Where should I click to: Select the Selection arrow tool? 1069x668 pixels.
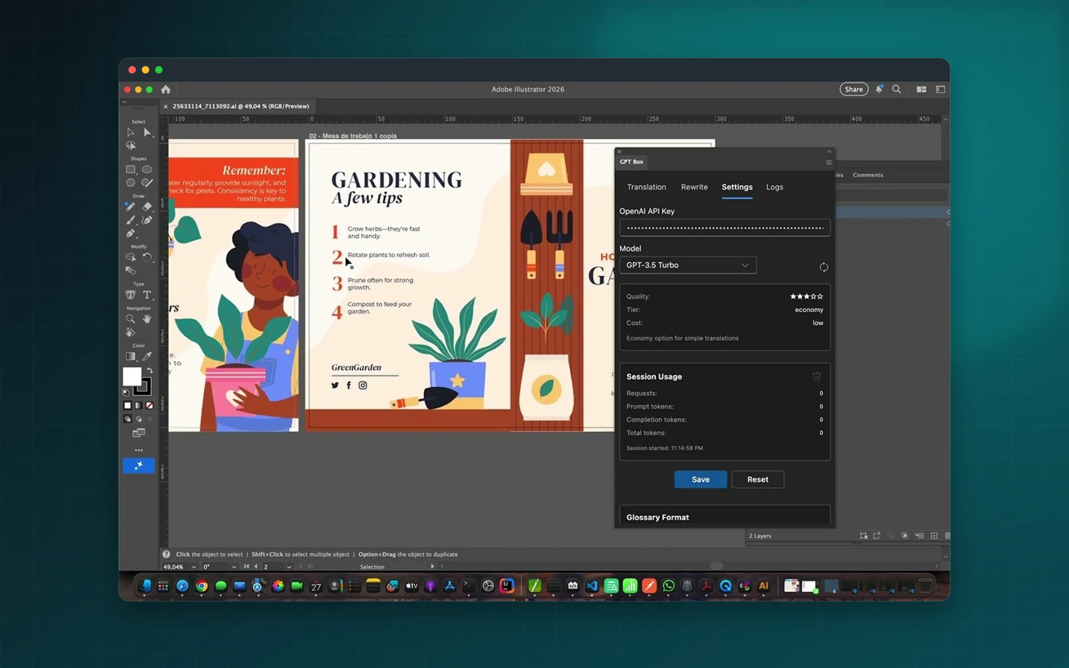pos(130,132)
